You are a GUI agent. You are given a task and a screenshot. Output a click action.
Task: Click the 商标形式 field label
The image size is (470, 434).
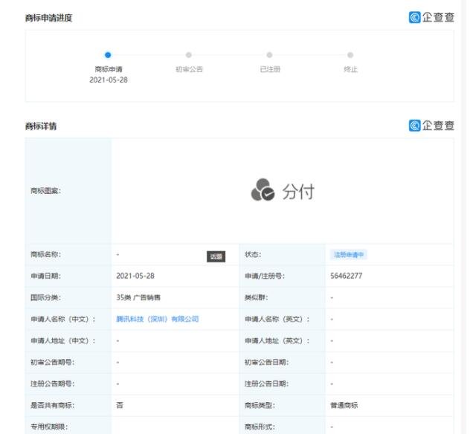tap(260, 427)
